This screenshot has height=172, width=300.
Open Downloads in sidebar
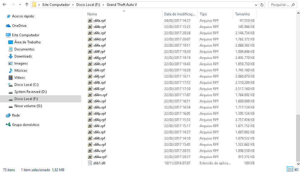pyautogui.click(x=23, y=56)
